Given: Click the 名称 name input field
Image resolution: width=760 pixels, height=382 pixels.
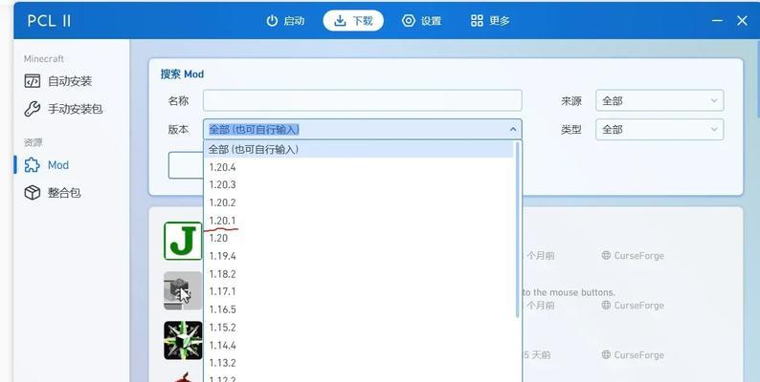Looking at the screenshot, I should [x=362, y=100].
